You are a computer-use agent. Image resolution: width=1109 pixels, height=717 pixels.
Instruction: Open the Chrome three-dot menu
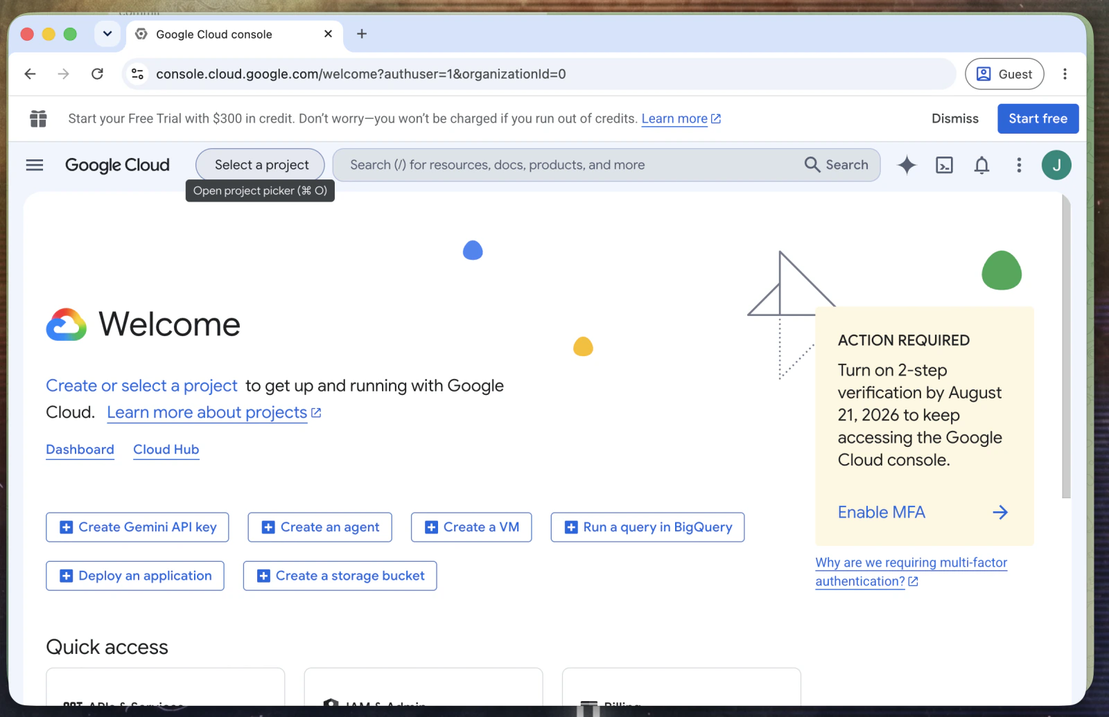pos(1065,74)
